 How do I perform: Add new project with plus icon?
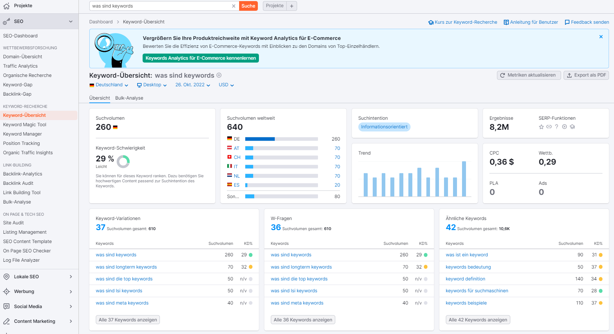[292, 6]
